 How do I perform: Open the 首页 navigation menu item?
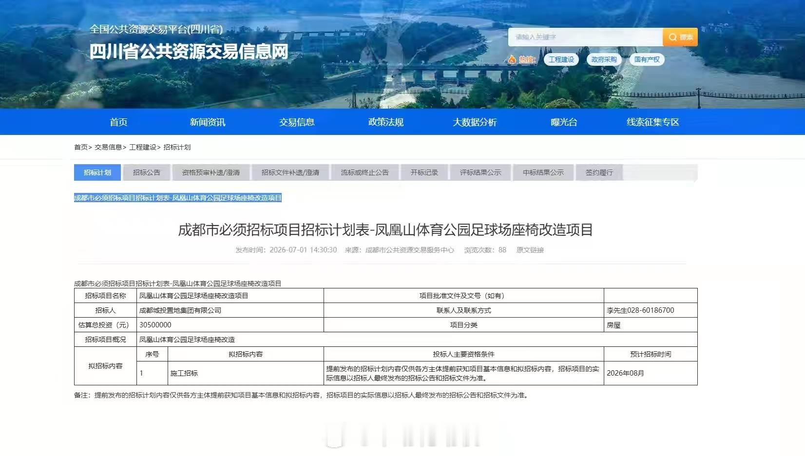point(118,122)
